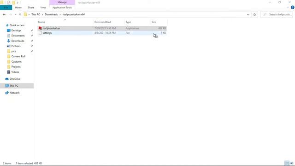Open the Application Tools tab
The width and height of the screenshot is (295, 166).
(62, 7)
